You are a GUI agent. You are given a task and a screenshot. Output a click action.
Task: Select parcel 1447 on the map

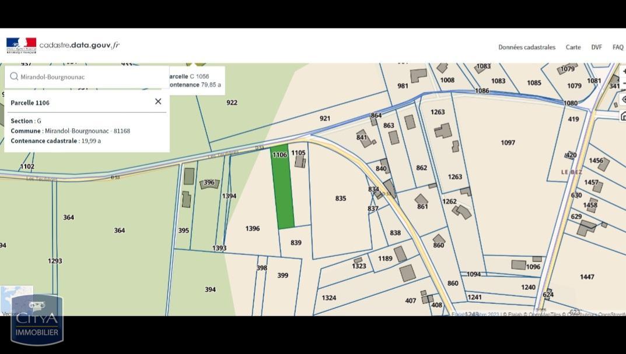[x=587, y=277]
